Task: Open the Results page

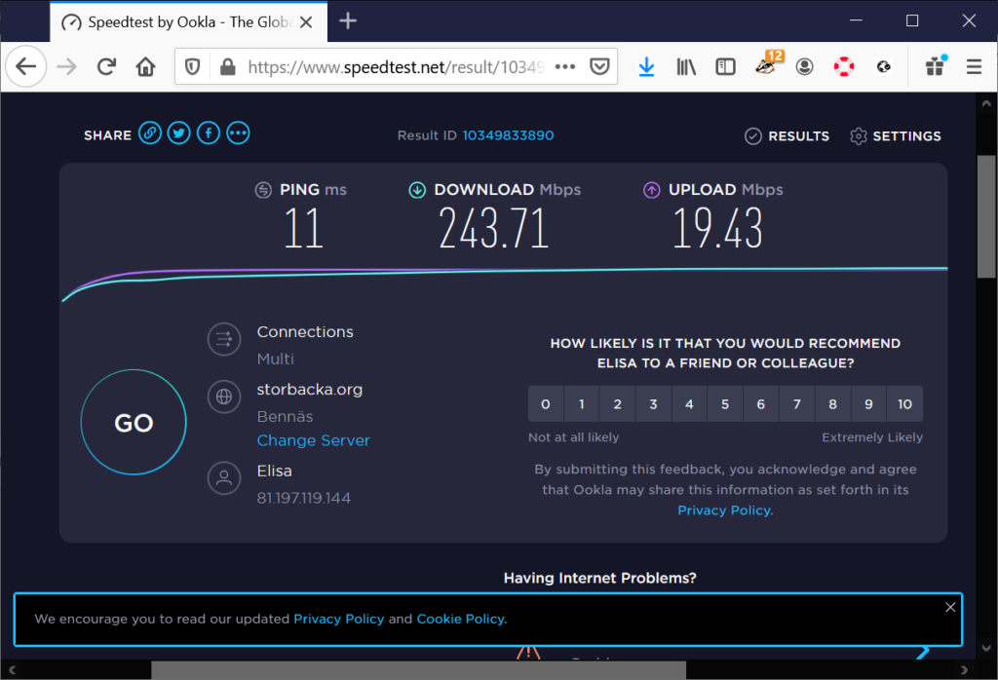Action: point(787,136)
